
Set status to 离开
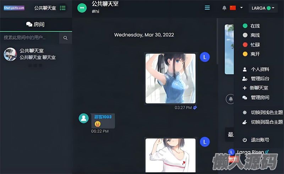251,54
